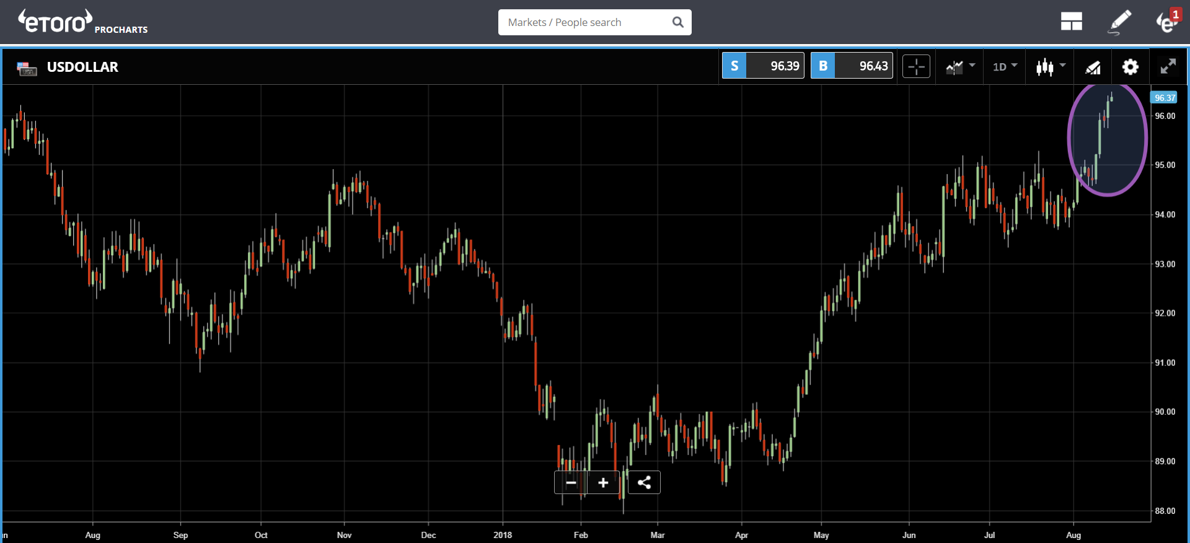Expand the compare instruments dropdown

click(x=960, y=66)
